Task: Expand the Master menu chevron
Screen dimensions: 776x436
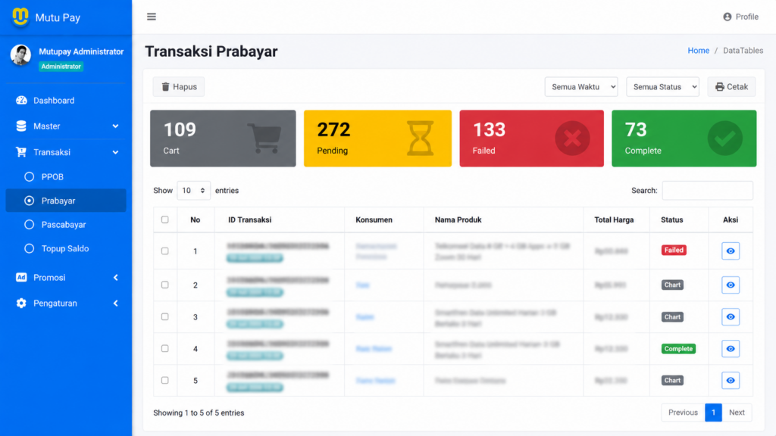Action: point(115,126)
